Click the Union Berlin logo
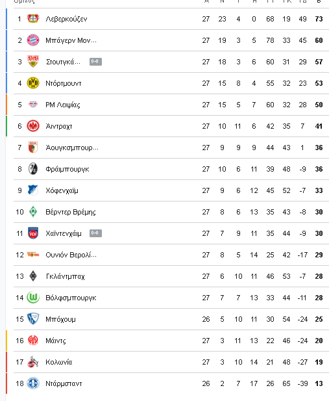Screen dimensions: 329x401 pos(33,255)
